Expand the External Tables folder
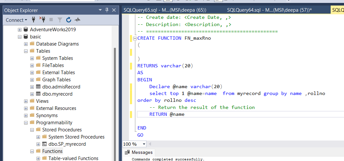This screenshot has width=344, height=161. click(32, 73)
